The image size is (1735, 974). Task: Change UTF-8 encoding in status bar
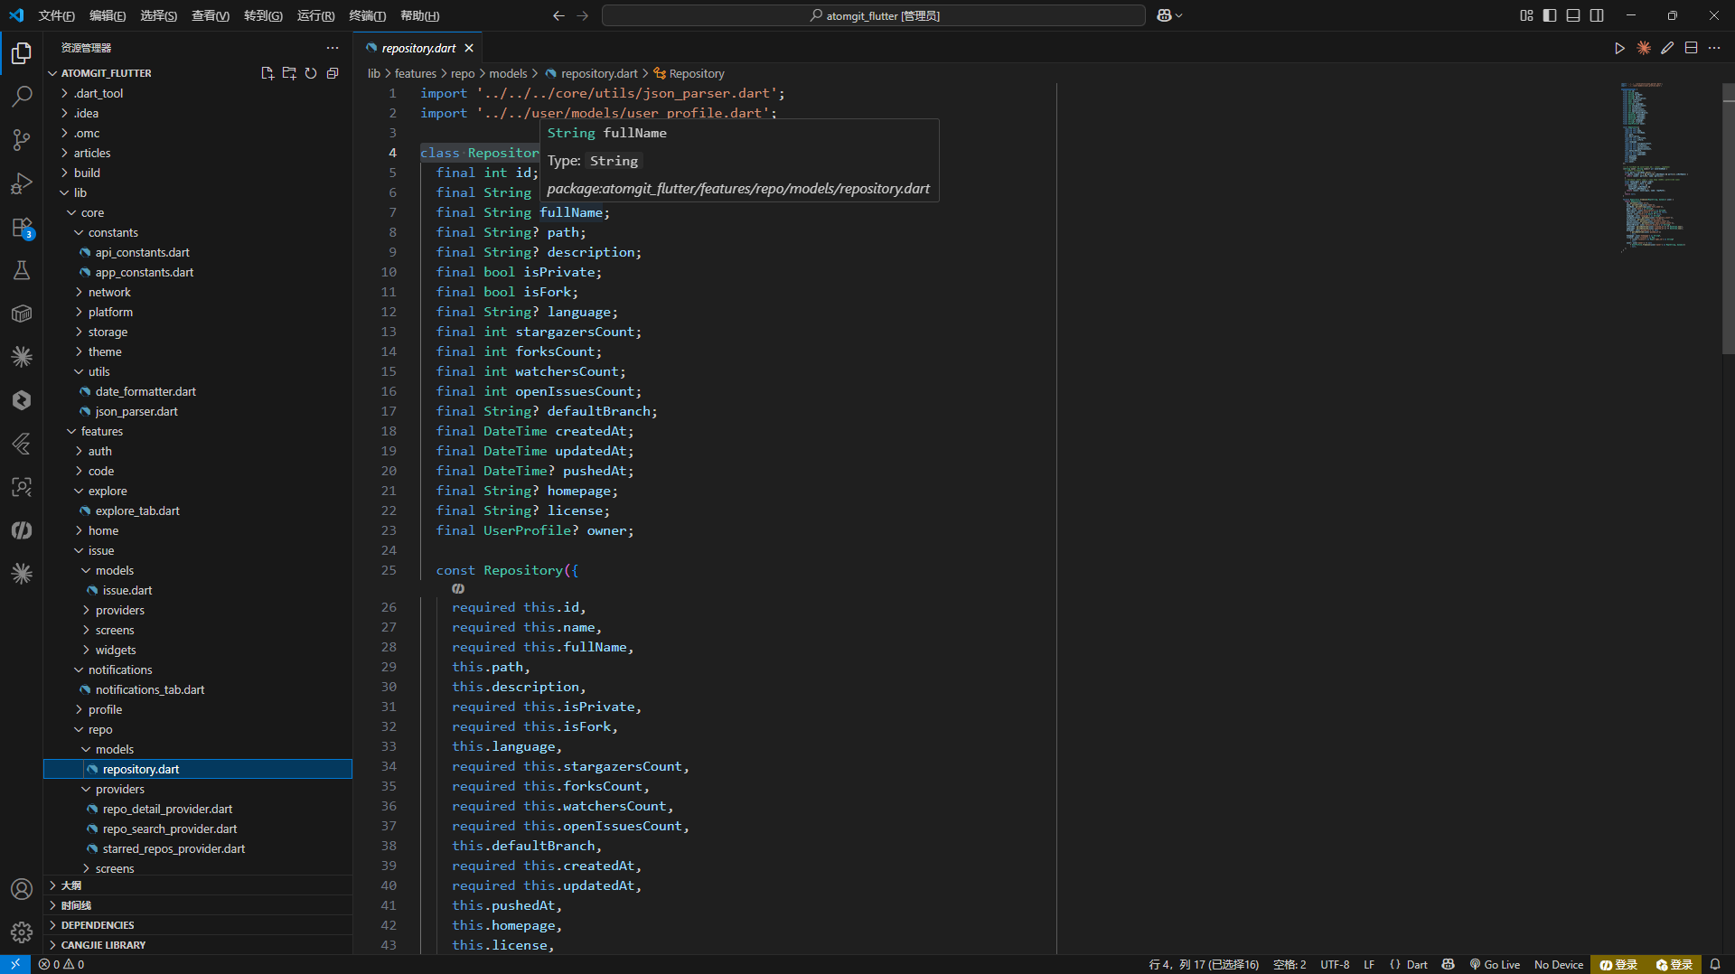(x=1335, y=964)
